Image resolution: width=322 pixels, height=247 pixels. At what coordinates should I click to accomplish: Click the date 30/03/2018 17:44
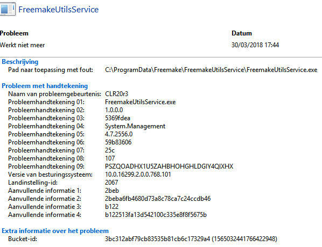pyautogui.click(x=255, y=45)
